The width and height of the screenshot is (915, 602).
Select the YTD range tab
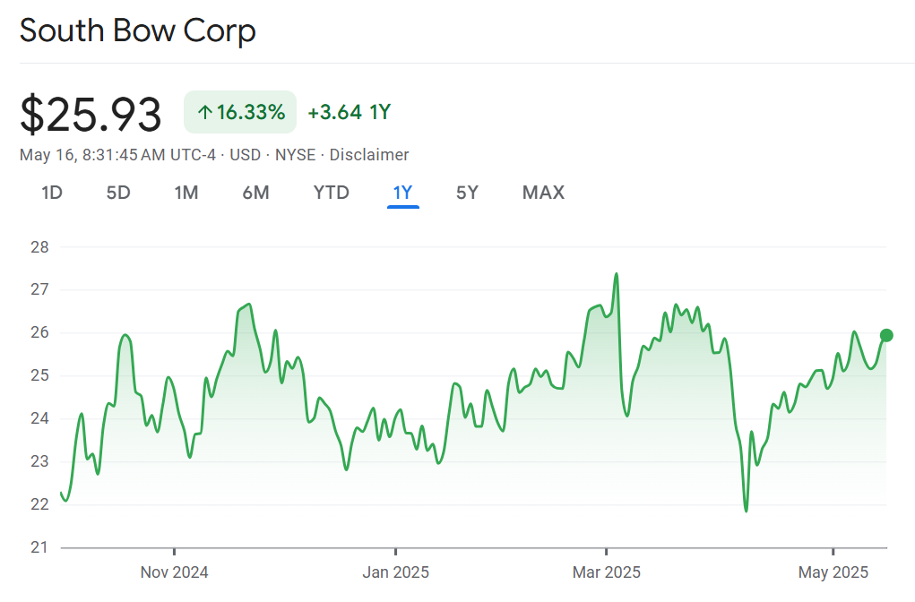click(331, 193)
